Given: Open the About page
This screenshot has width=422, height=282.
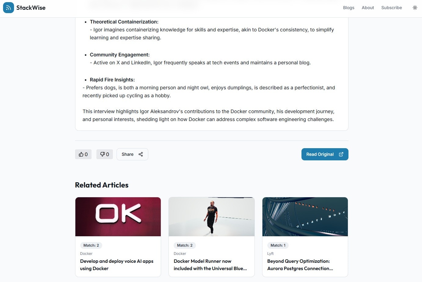Looking at the screenshot, I should click(368, 8).
